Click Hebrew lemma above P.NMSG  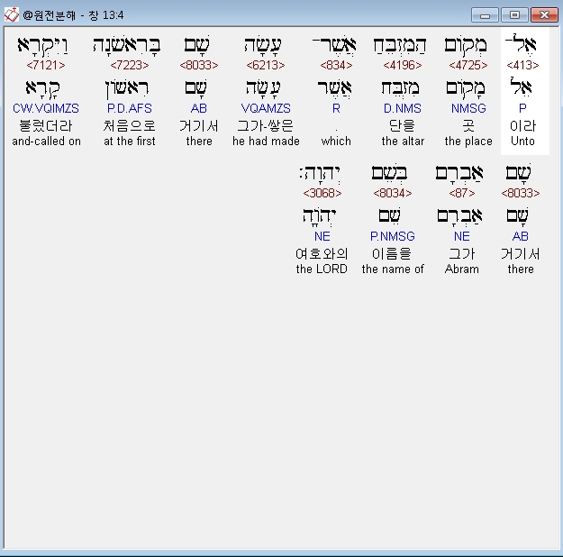pos(389,216)
